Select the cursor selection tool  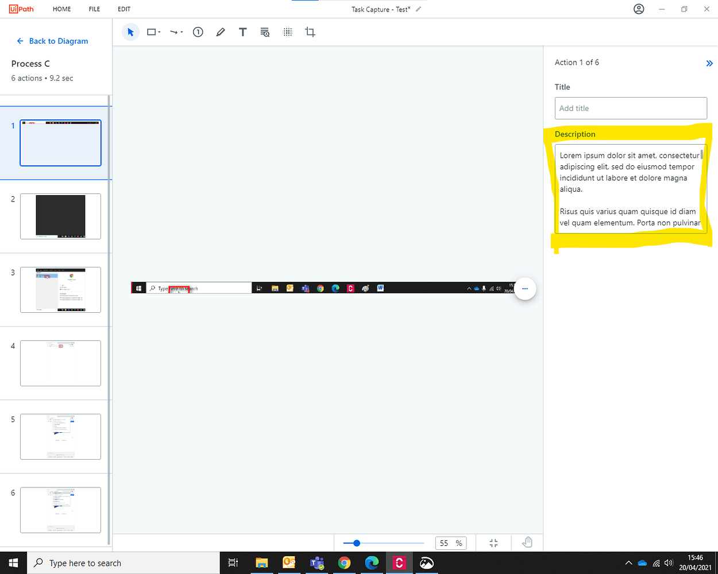tap(130, 32)
